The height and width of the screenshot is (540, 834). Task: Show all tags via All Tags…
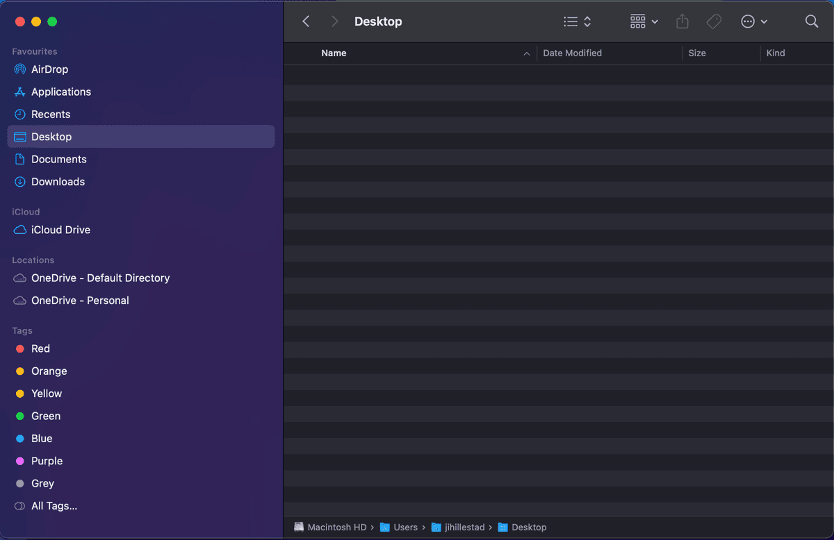click(54, 506)
